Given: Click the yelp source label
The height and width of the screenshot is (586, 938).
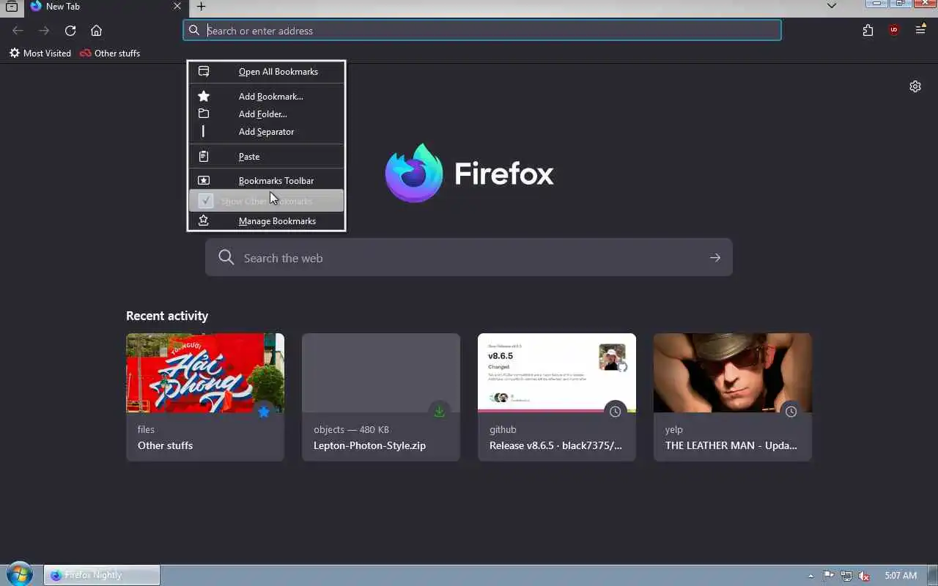Looking at the screenshot, I should tap(673, 430).
